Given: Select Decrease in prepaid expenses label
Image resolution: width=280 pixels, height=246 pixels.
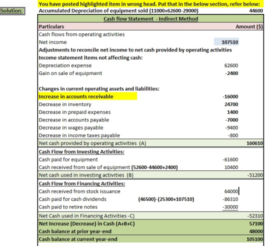Looking at the screenshot, I should coord(74,112).
